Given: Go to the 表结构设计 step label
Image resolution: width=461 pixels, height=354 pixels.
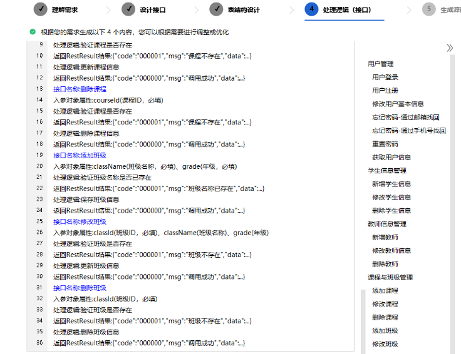Looking at the screenshot, I should (x=244, y=10).
